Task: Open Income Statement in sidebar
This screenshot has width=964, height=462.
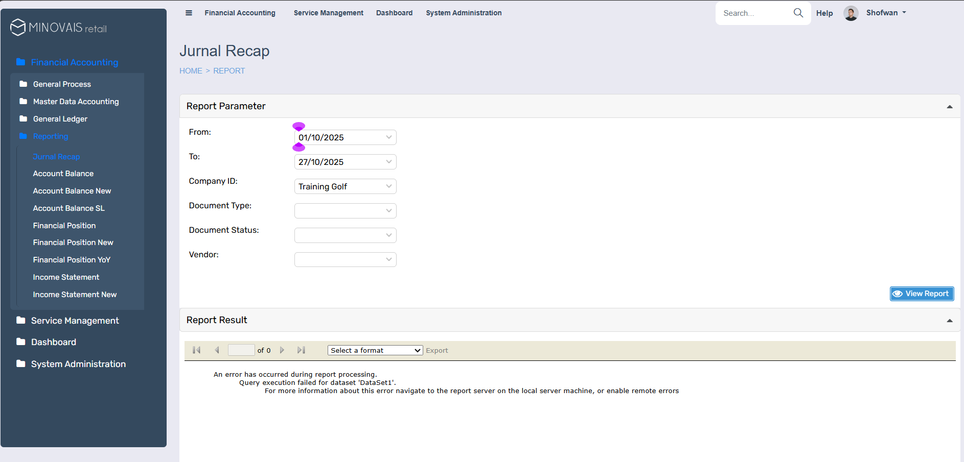Action: click(66, 277)
